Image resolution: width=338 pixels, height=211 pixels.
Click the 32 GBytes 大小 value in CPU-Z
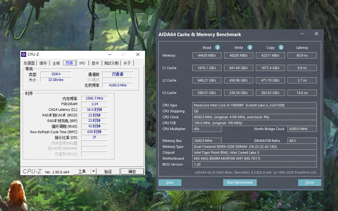[x=56, y=80]
